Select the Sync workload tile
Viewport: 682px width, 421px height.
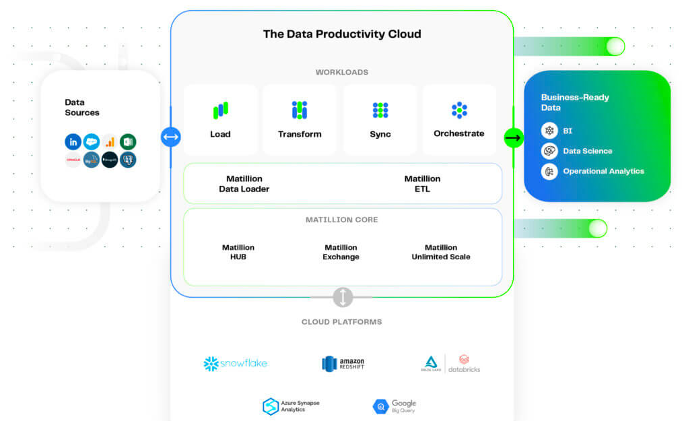point(380,120)
